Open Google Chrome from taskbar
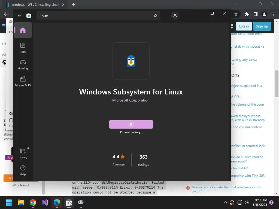 click(33, 202)
